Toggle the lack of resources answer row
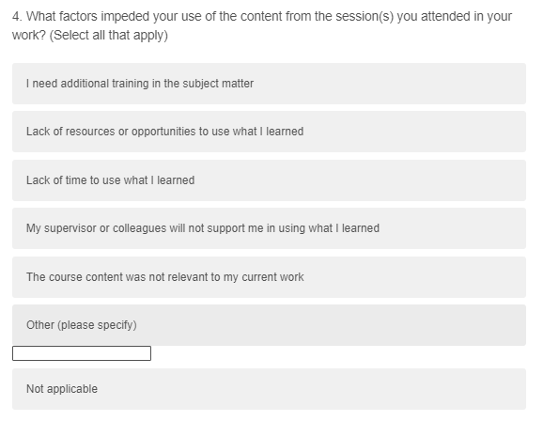 coord(269,132)
